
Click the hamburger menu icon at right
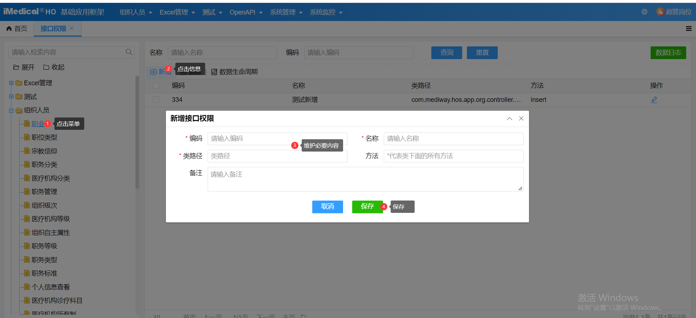688,29
